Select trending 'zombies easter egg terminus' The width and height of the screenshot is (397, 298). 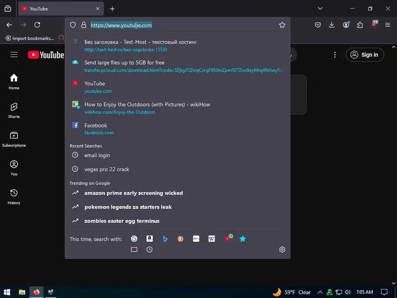(177, 221)
